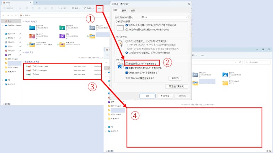Select ビデオ in left Explorer sidebar
Viewport: 273px width, 153px height.
[x=9, y=55]
